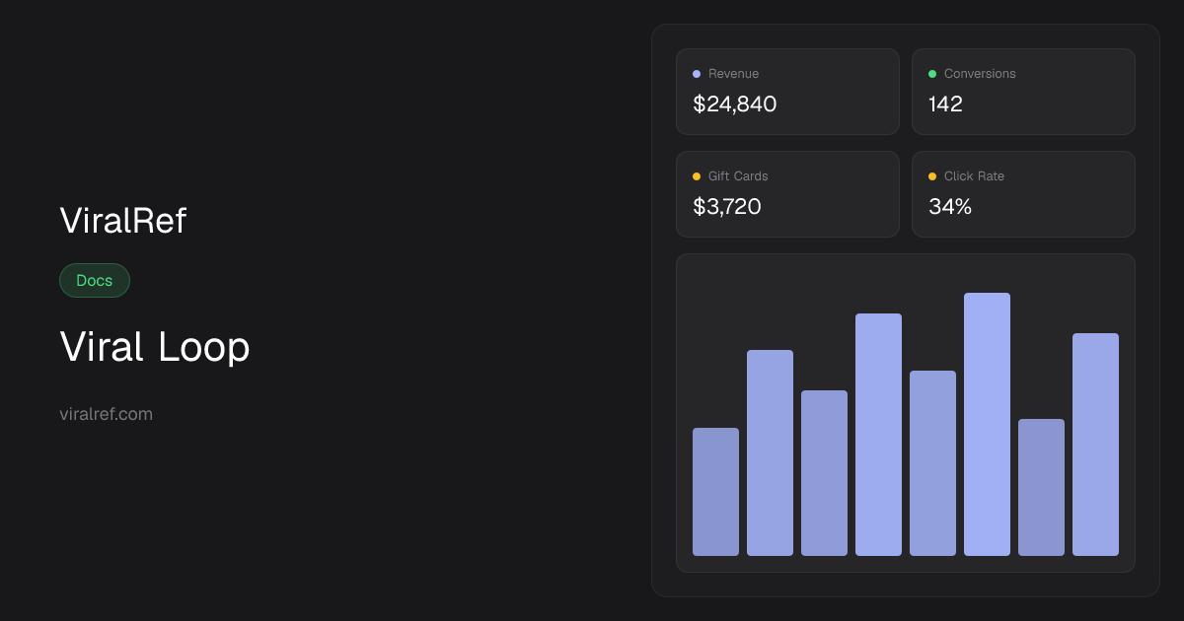Open the green Docs badge

[x=95, y=280]
